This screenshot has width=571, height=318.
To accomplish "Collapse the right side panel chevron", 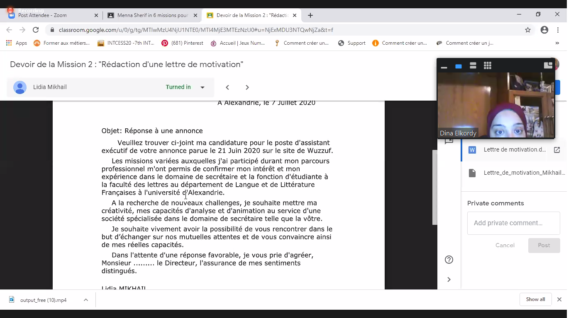I will pyautogui.click(x=449, y=279).
